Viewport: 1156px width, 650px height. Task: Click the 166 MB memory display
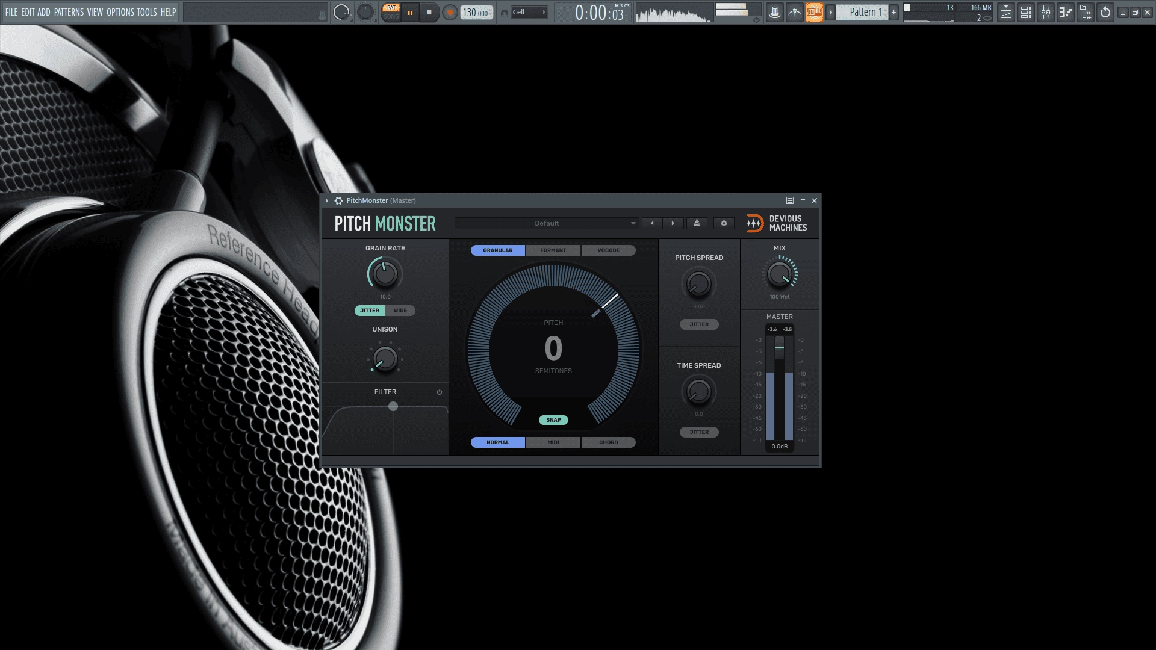tap(981, 8)
